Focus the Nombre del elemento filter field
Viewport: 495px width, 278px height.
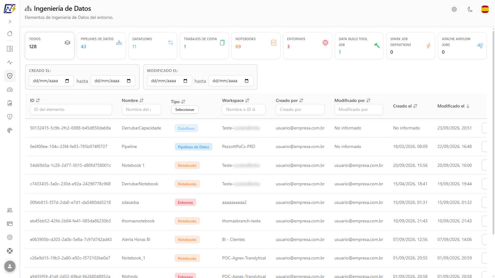(x=141, y=110)
